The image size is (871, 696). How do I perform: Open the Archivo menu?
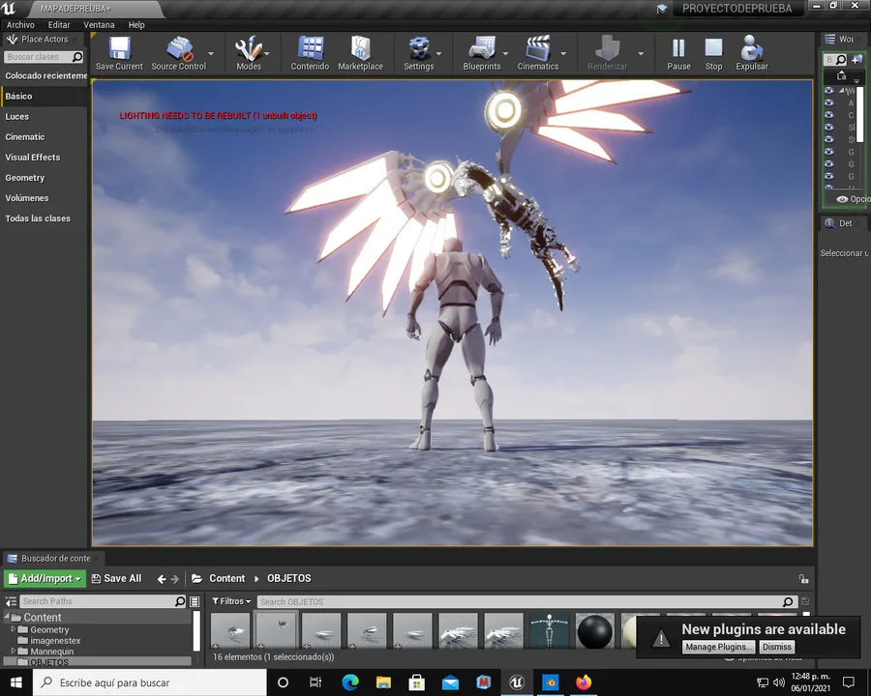(20, 25)
